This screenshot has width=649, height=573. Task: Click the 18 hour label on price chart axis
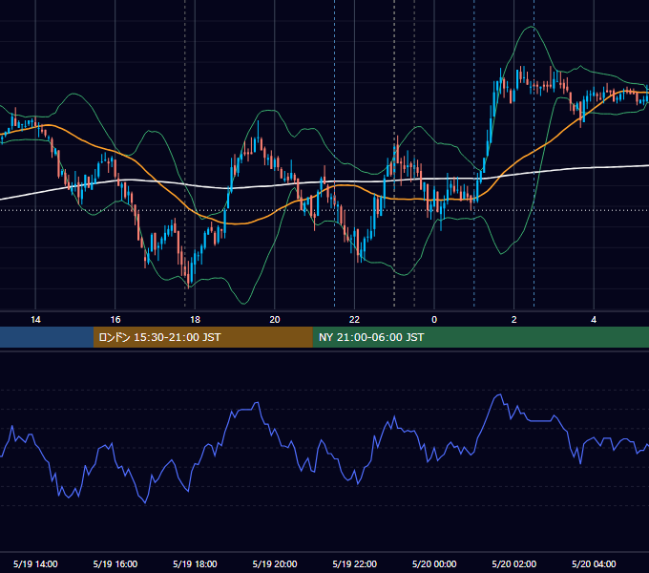[195, 320]
